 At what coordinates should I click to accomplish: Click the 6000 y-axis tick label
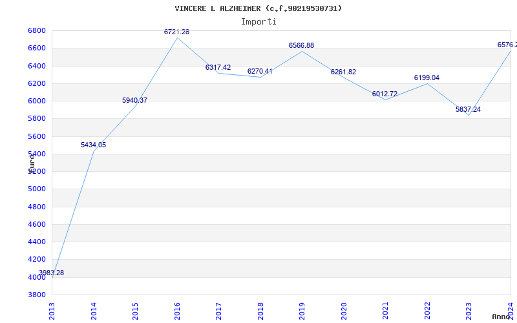coord(37,101)
